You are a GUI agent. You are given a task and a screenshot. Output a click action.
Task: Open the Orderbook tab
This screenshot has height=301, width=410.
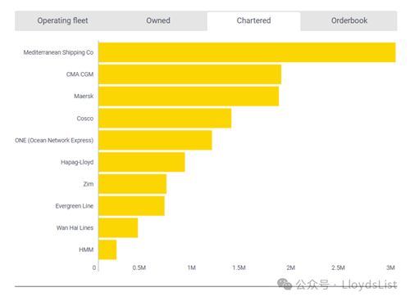tap(349, 20)
